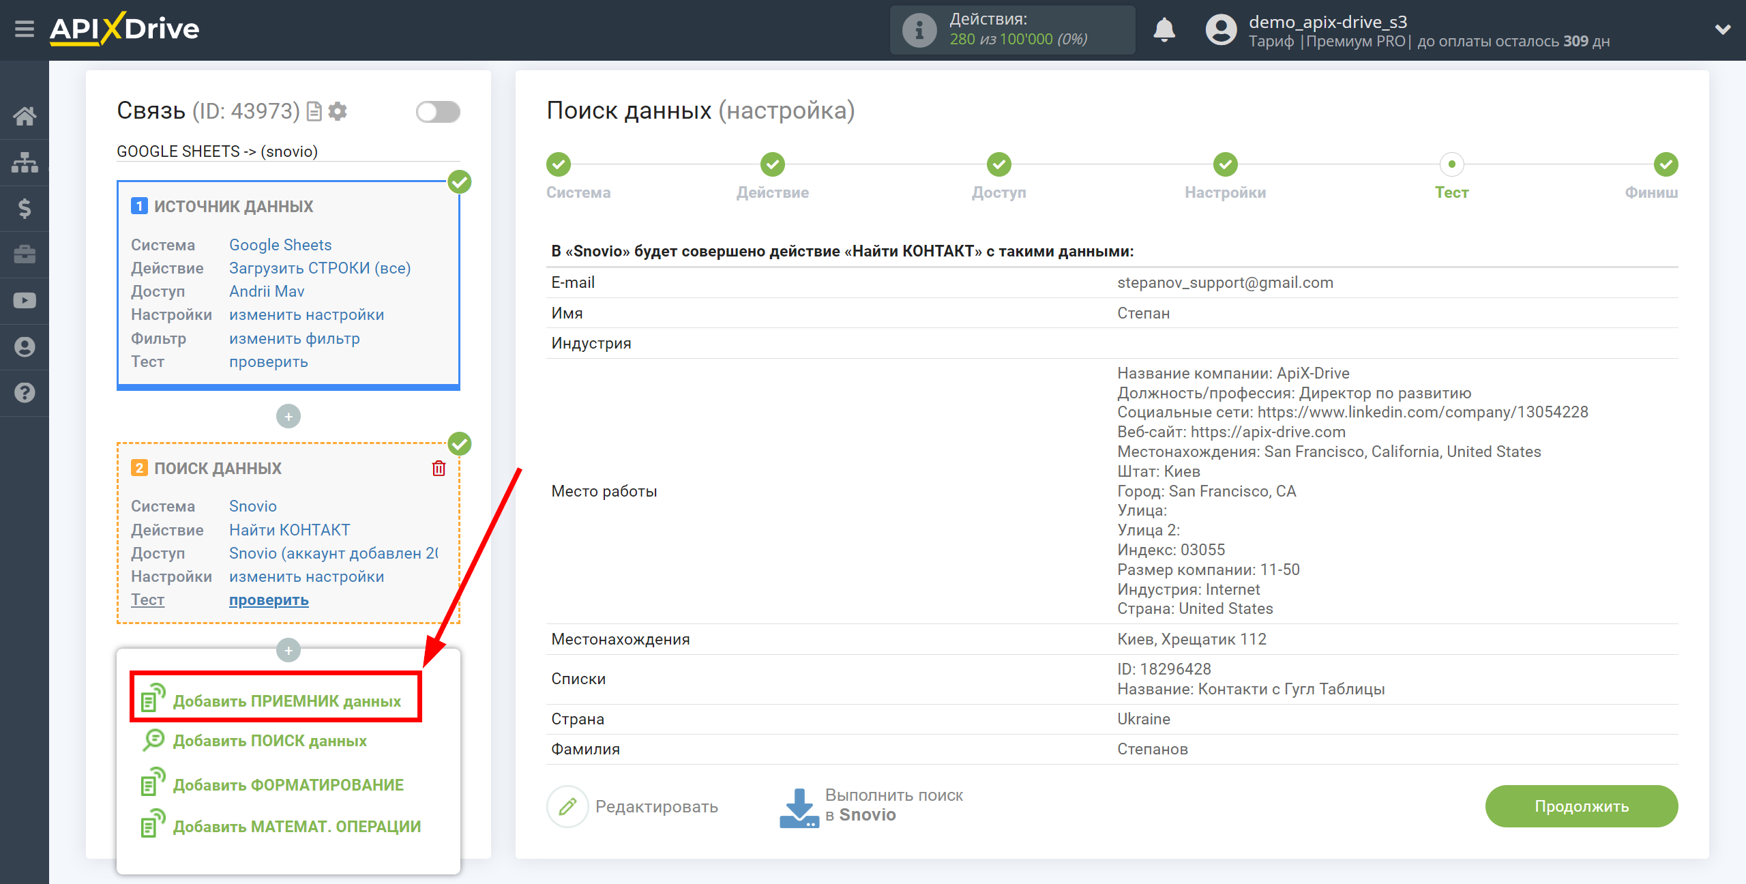Click the ИСТОЧНИК ДАННЫХ block header
This screenshot has height=884, width=1746.
point(233,207)
